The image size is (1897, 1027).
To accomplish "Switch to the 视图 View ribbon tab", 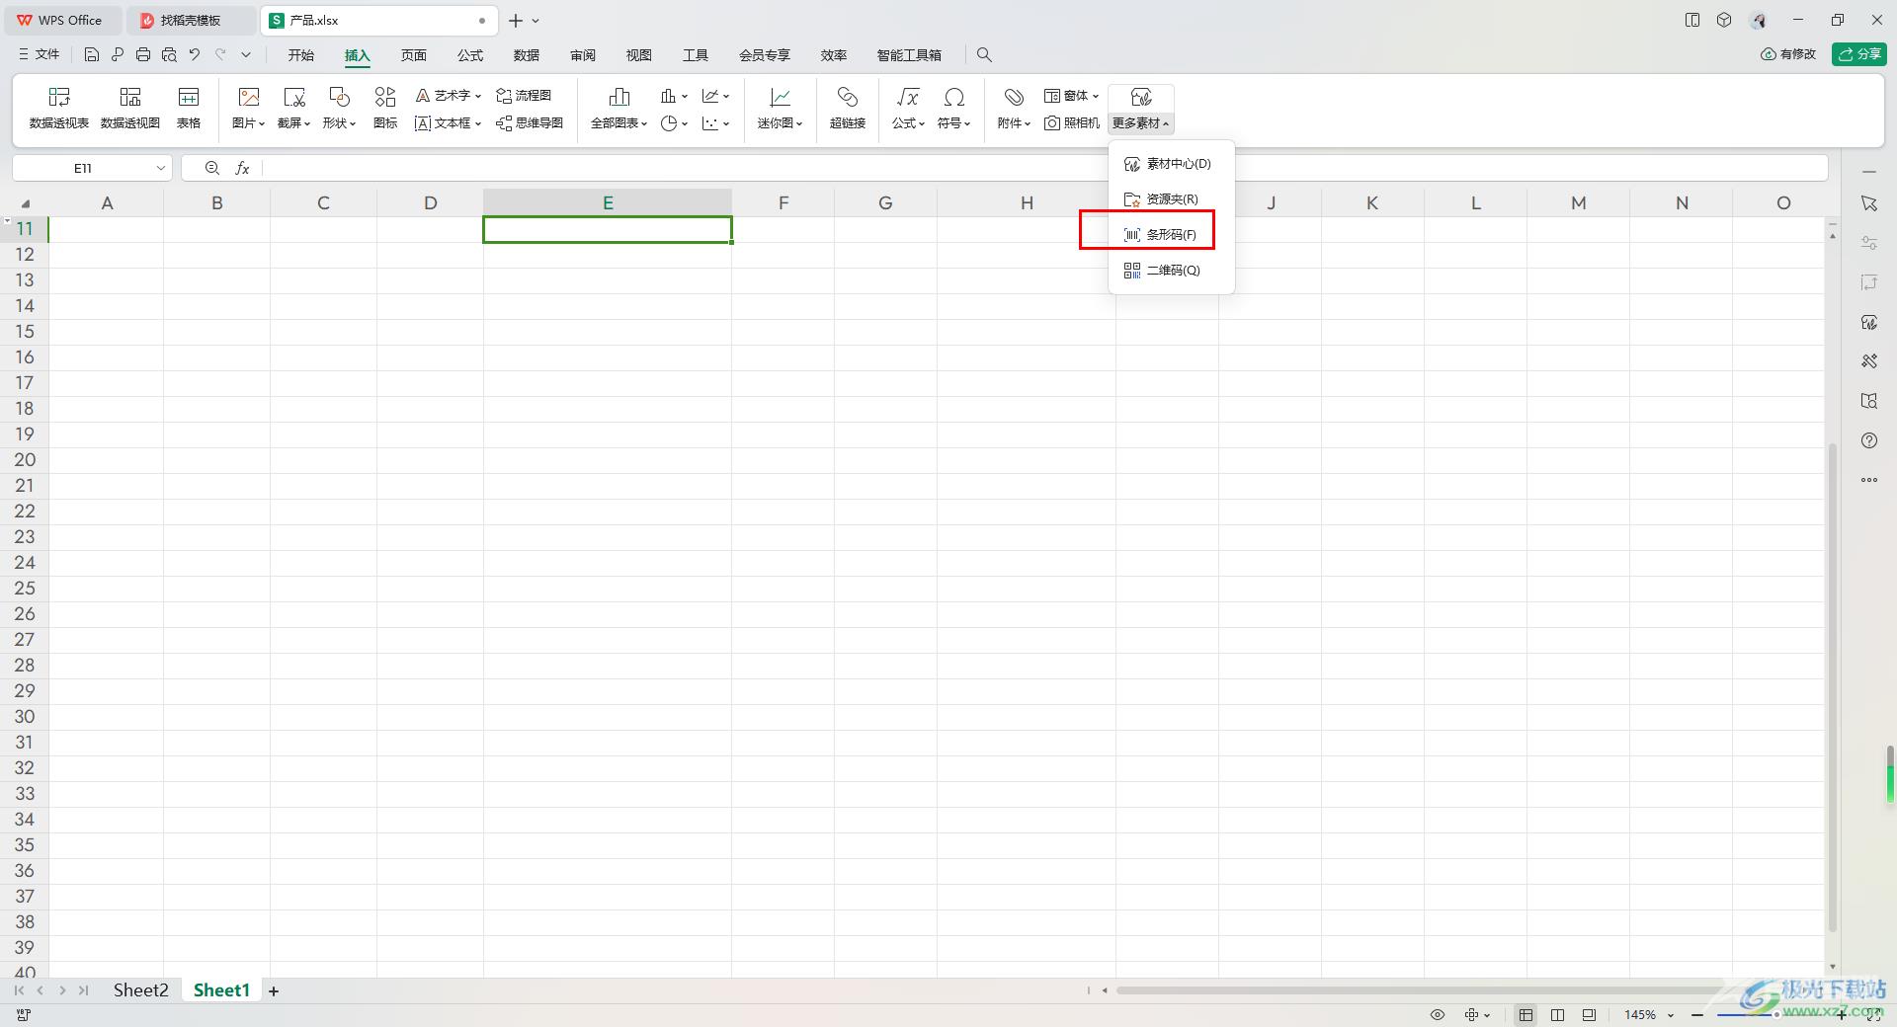I will tap(639, 55).
